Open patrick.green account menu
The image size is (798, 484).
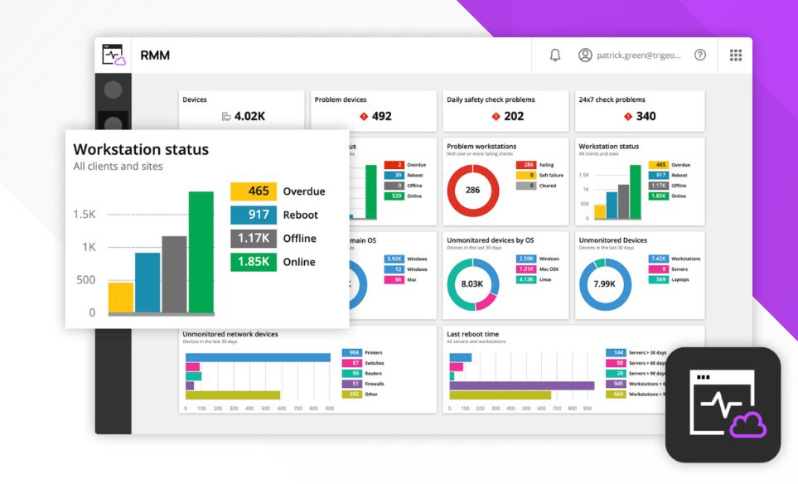[639, 55]
